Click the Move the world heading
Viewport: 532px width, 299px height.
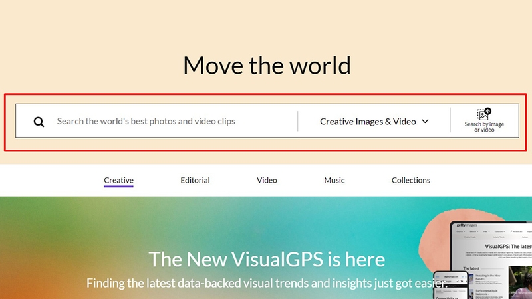click(x=267, y=65)
